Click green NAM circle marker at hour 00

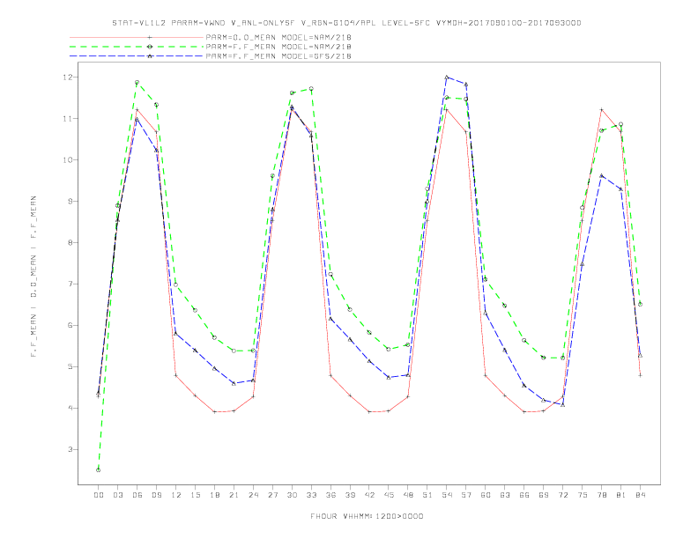99,470
